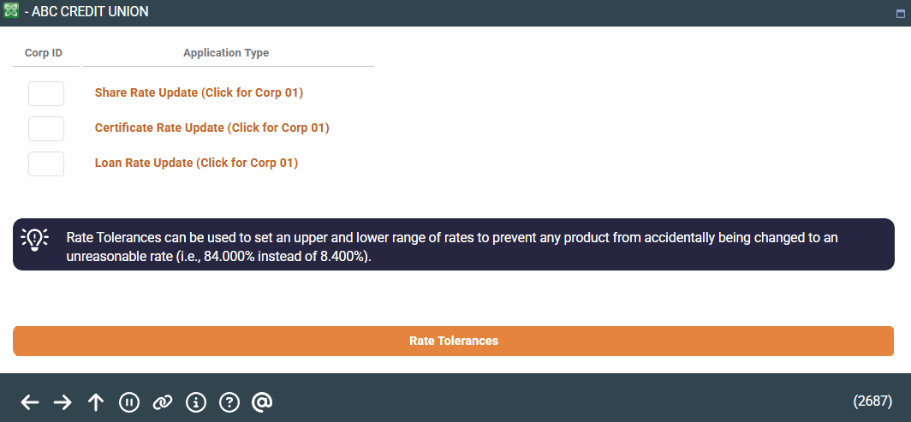Click the window maximize button
Screen dimensions: 911x422
point(900,13)
